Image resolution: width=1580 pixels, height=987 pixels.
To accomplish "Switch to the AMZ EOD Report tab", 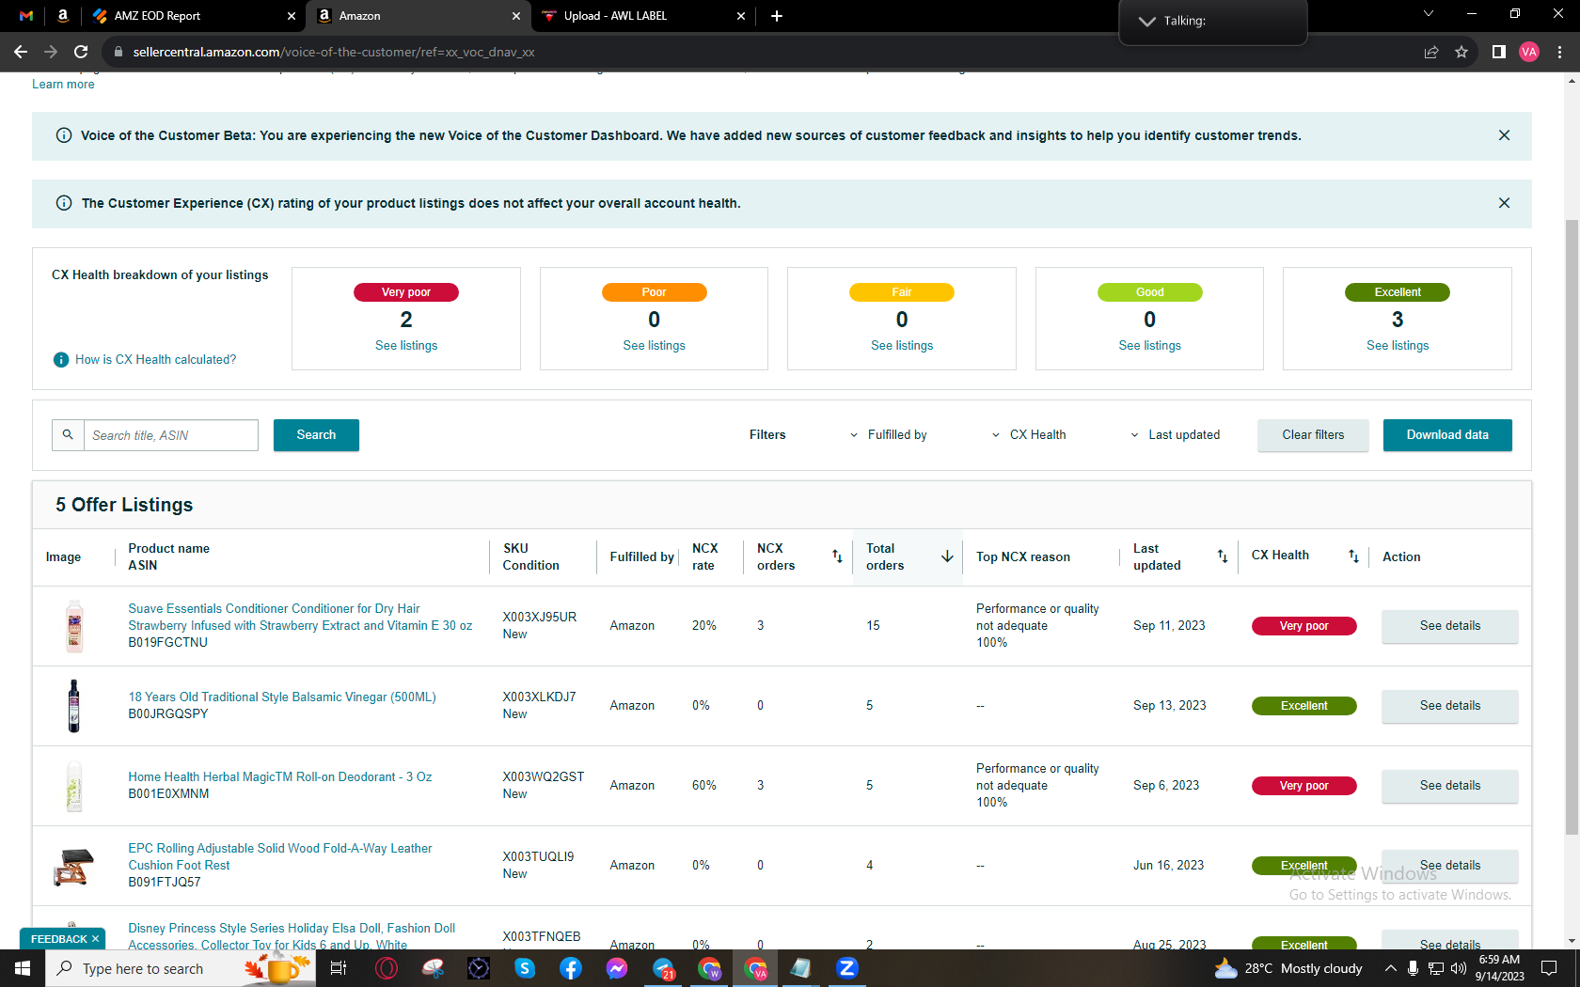I will [195, 16].
